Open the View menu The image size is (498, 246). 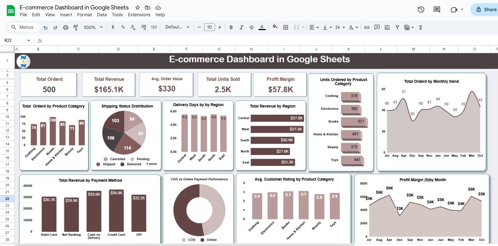coord(50,15)
